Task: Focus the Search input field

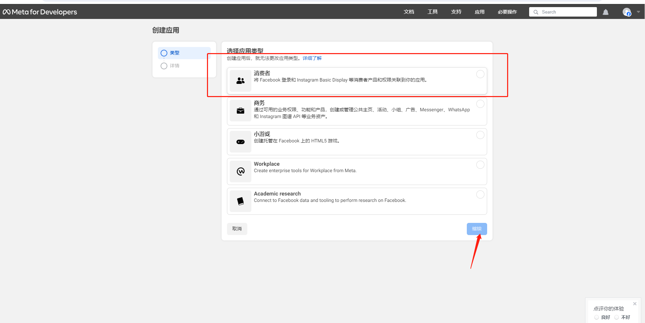Action: 563,12
